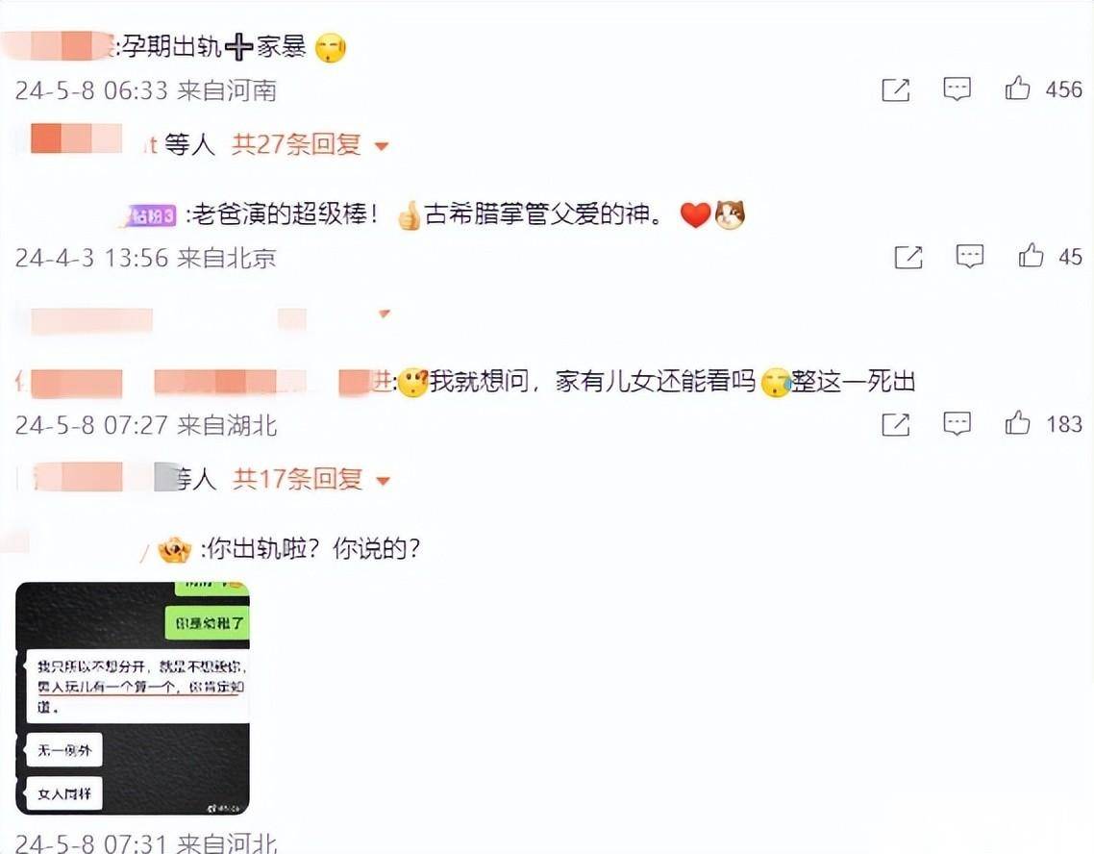1094x854 pixels.
Task: Click the purple fan badge 粘粉3
Action: pos(150,215)
